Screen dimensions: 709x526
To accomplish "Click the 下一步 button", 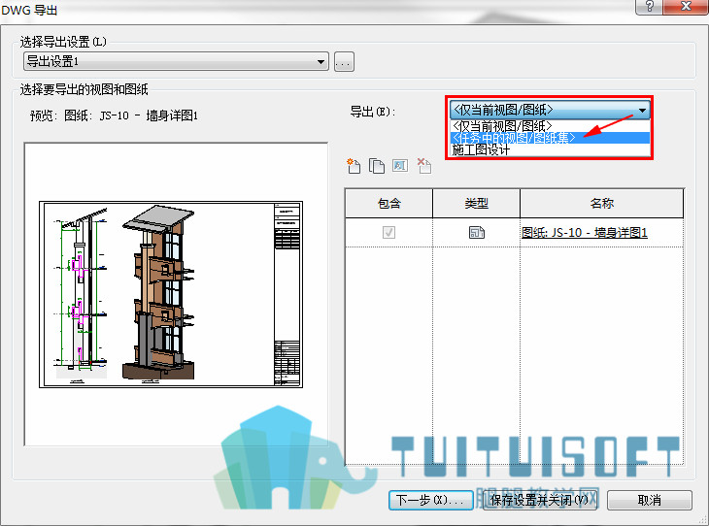I will (431, 500).
